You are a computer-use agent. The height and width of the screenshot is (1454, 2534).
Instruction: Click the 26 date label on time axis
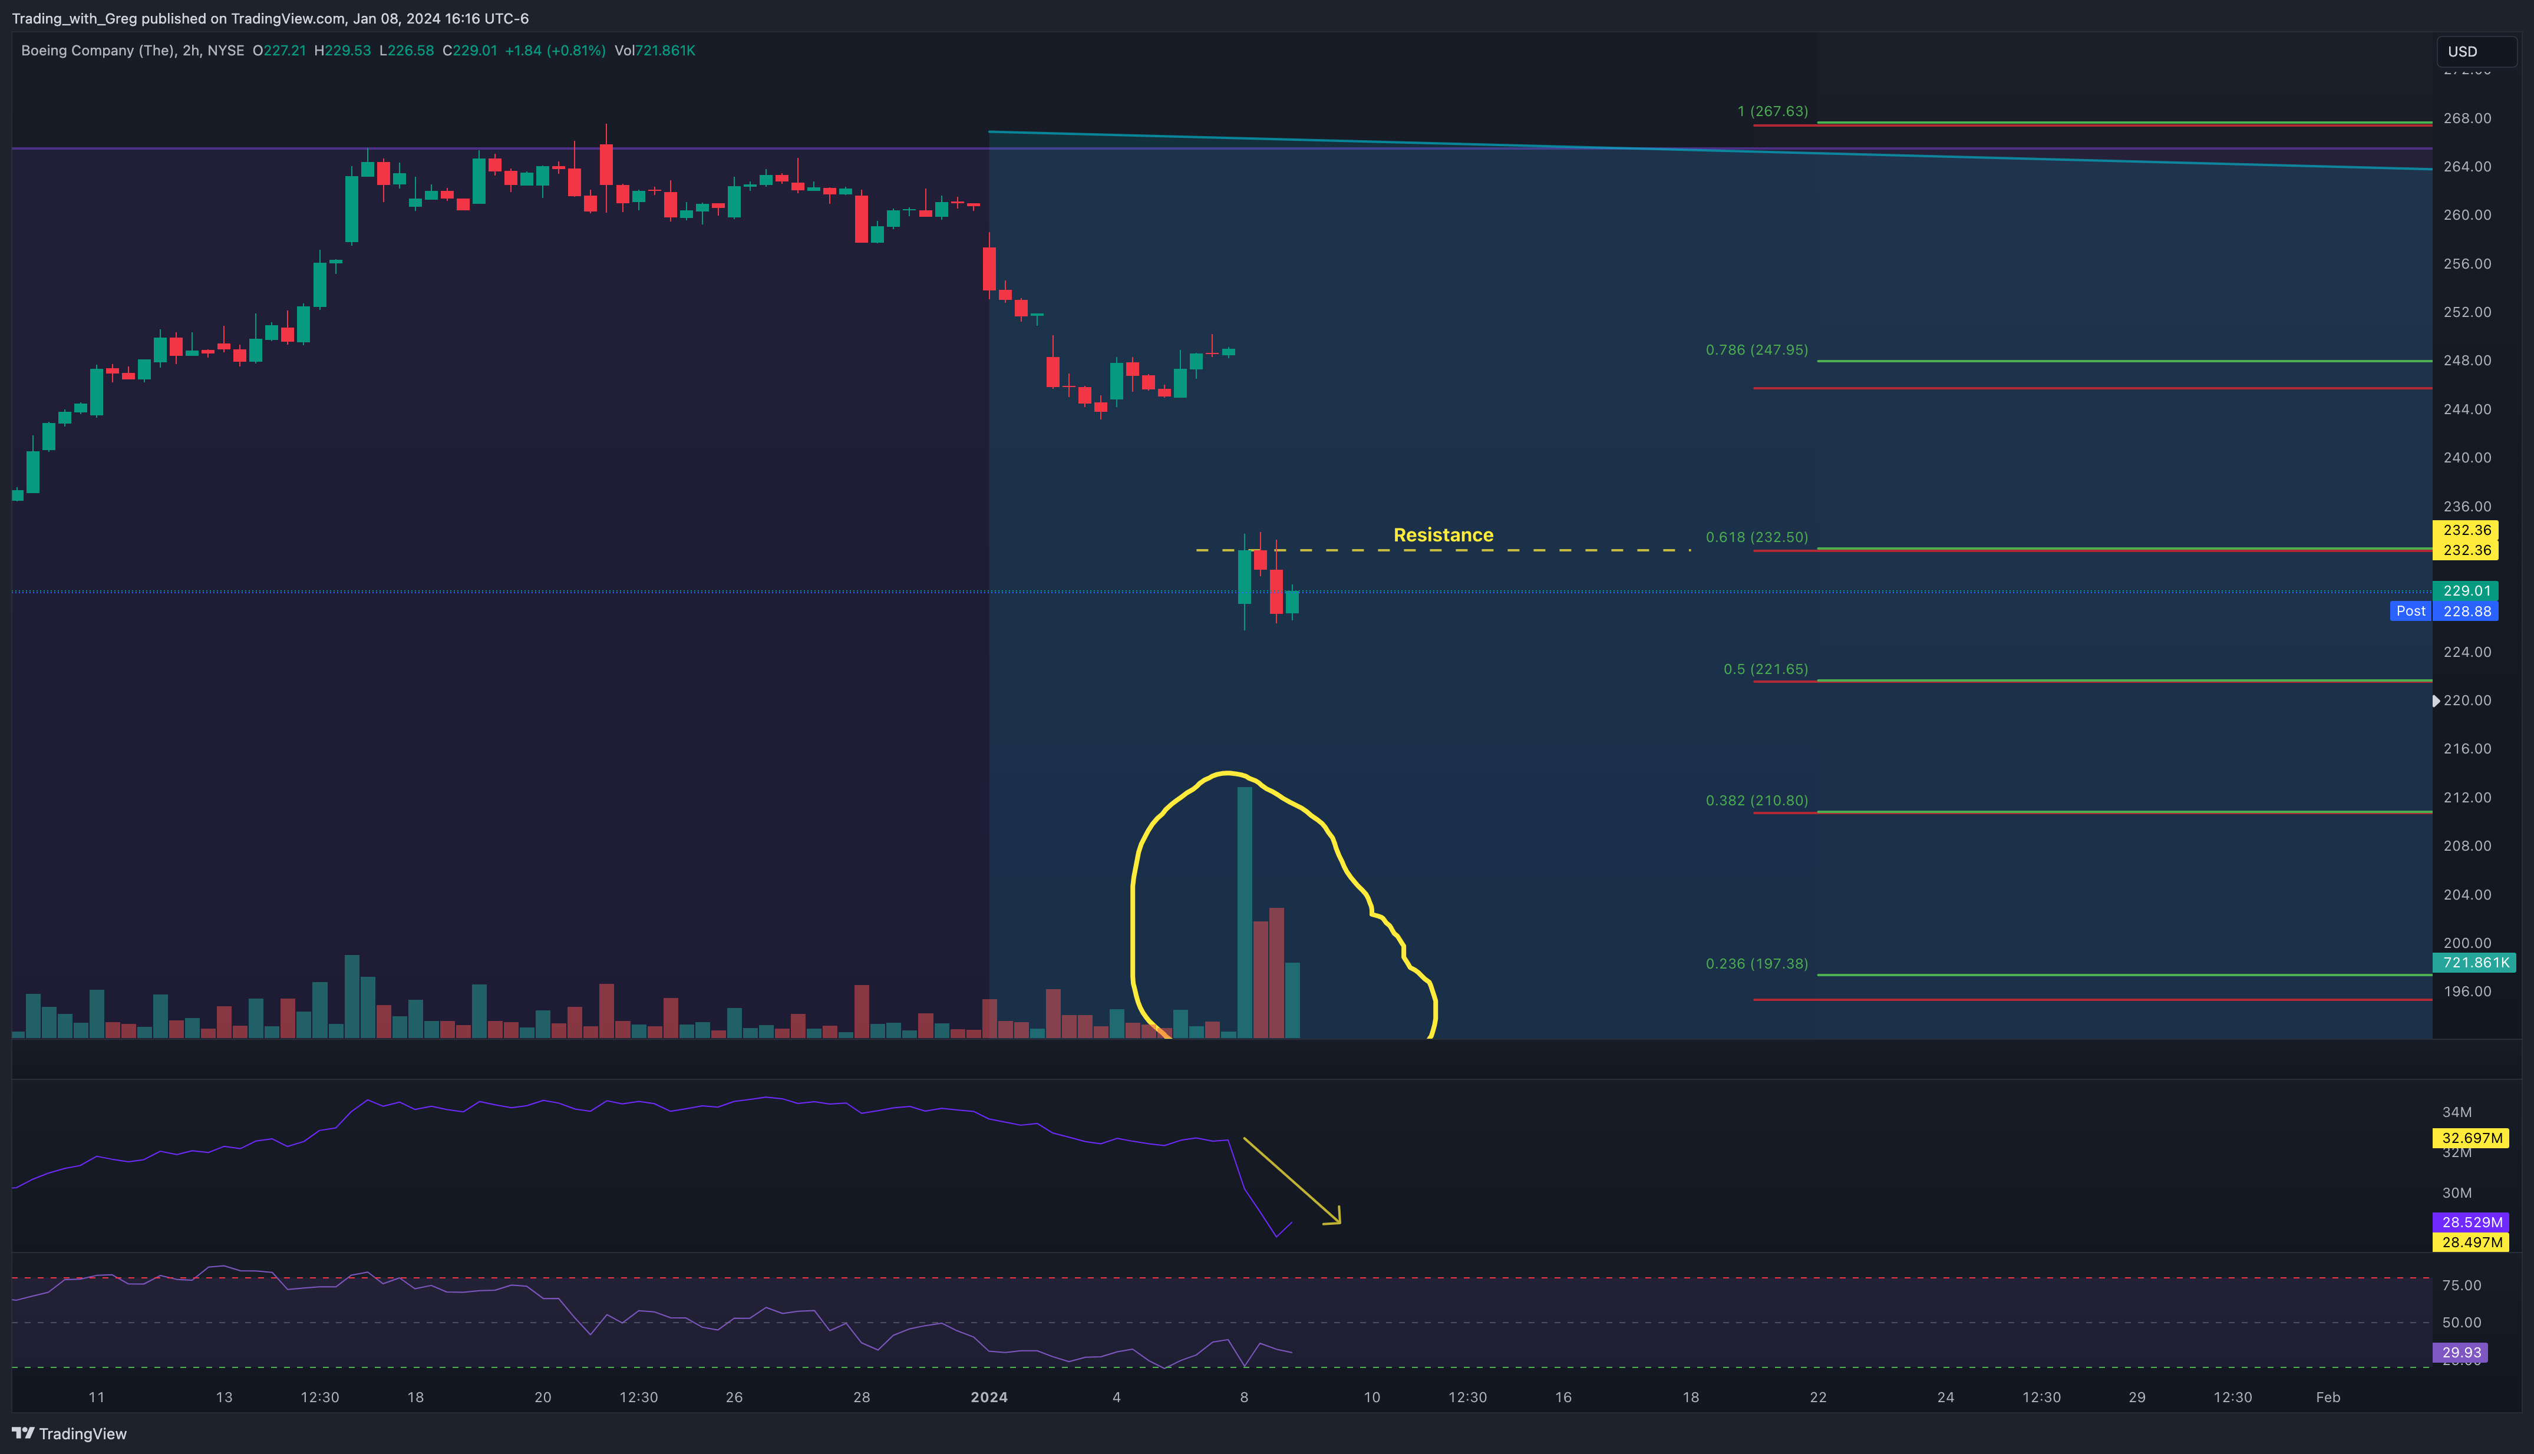(734, 1397)
